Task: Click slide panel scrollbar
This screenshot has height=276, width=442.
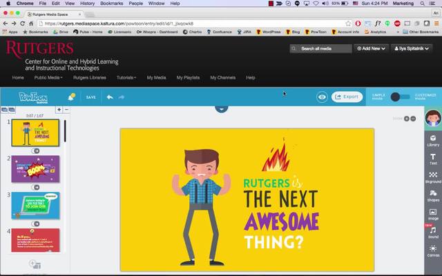Action: coord(65,131)
